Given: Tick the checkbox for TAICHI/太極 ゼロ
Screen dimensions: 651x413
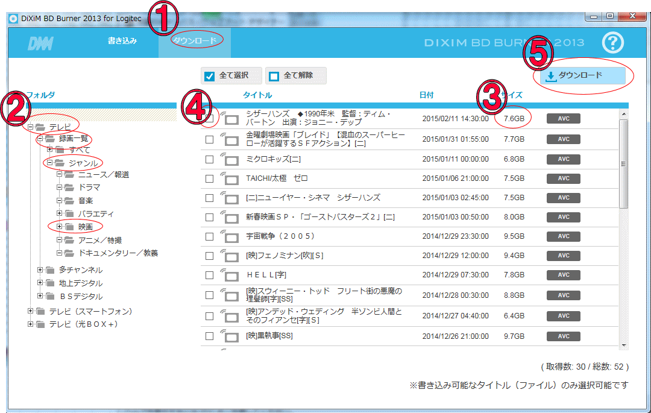Looking at the screenshot, I should tap(210, 178).
